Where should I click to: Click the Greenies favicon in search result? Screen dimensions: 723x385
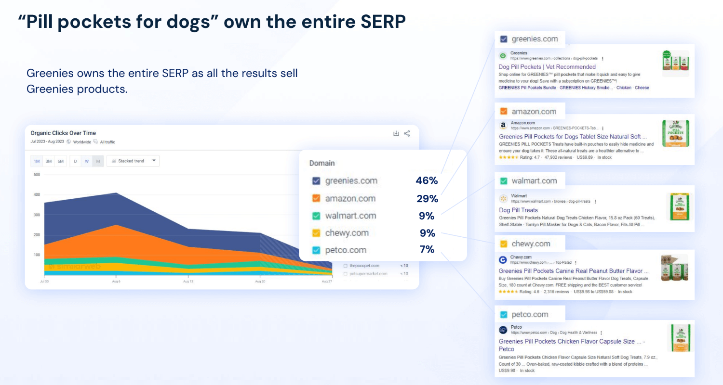503,56
